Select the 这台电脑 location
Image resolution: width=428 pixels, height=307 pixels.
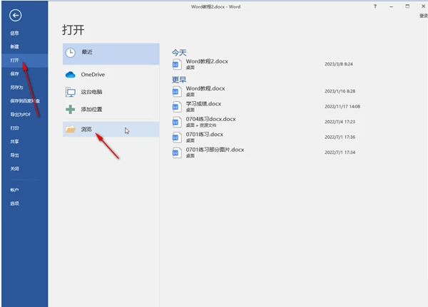(111, 92)
